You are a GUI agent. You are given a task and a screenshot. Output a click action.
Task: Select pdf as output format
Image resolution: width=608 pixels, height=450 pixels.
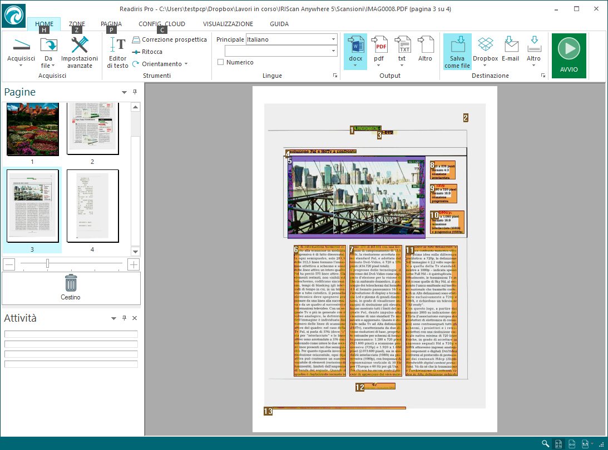pyautogui.click(x=378, y=48)
